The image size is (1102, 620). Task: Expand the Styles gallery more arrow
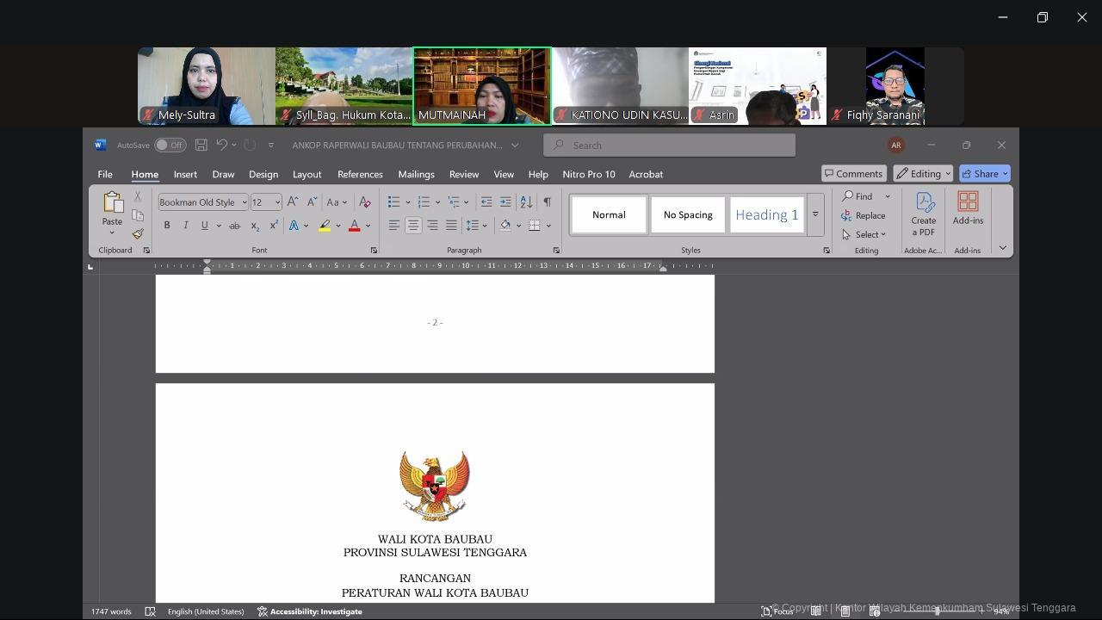815,214
